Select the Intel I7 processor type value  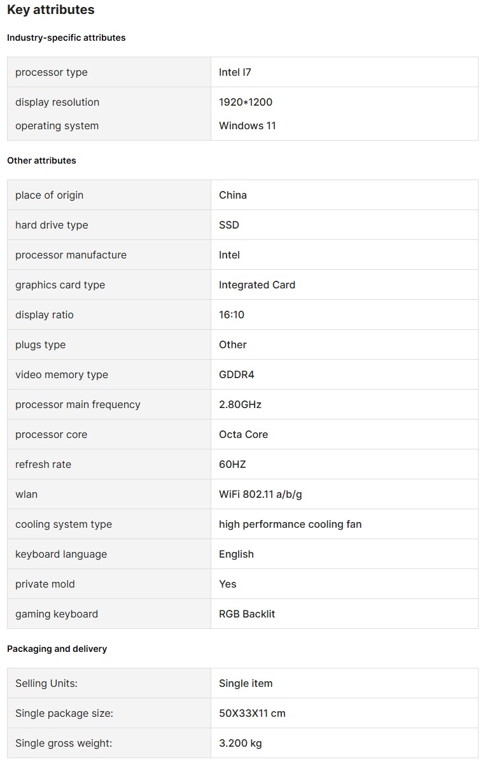pyautogui.click(x=235, y=72)
